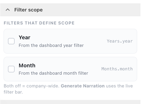Select the bold Month label
Image resolution: width=142 pixels, height=104 pixels.
pos(27,65)
